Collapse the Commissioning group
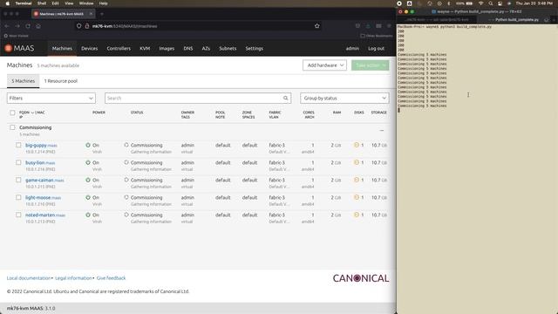The width and height of the screenshot is (558, 314). coord(382,130)
